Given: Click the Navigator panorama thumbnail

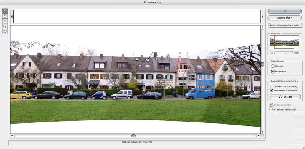Looking at the screenshot, I should 284,42.
